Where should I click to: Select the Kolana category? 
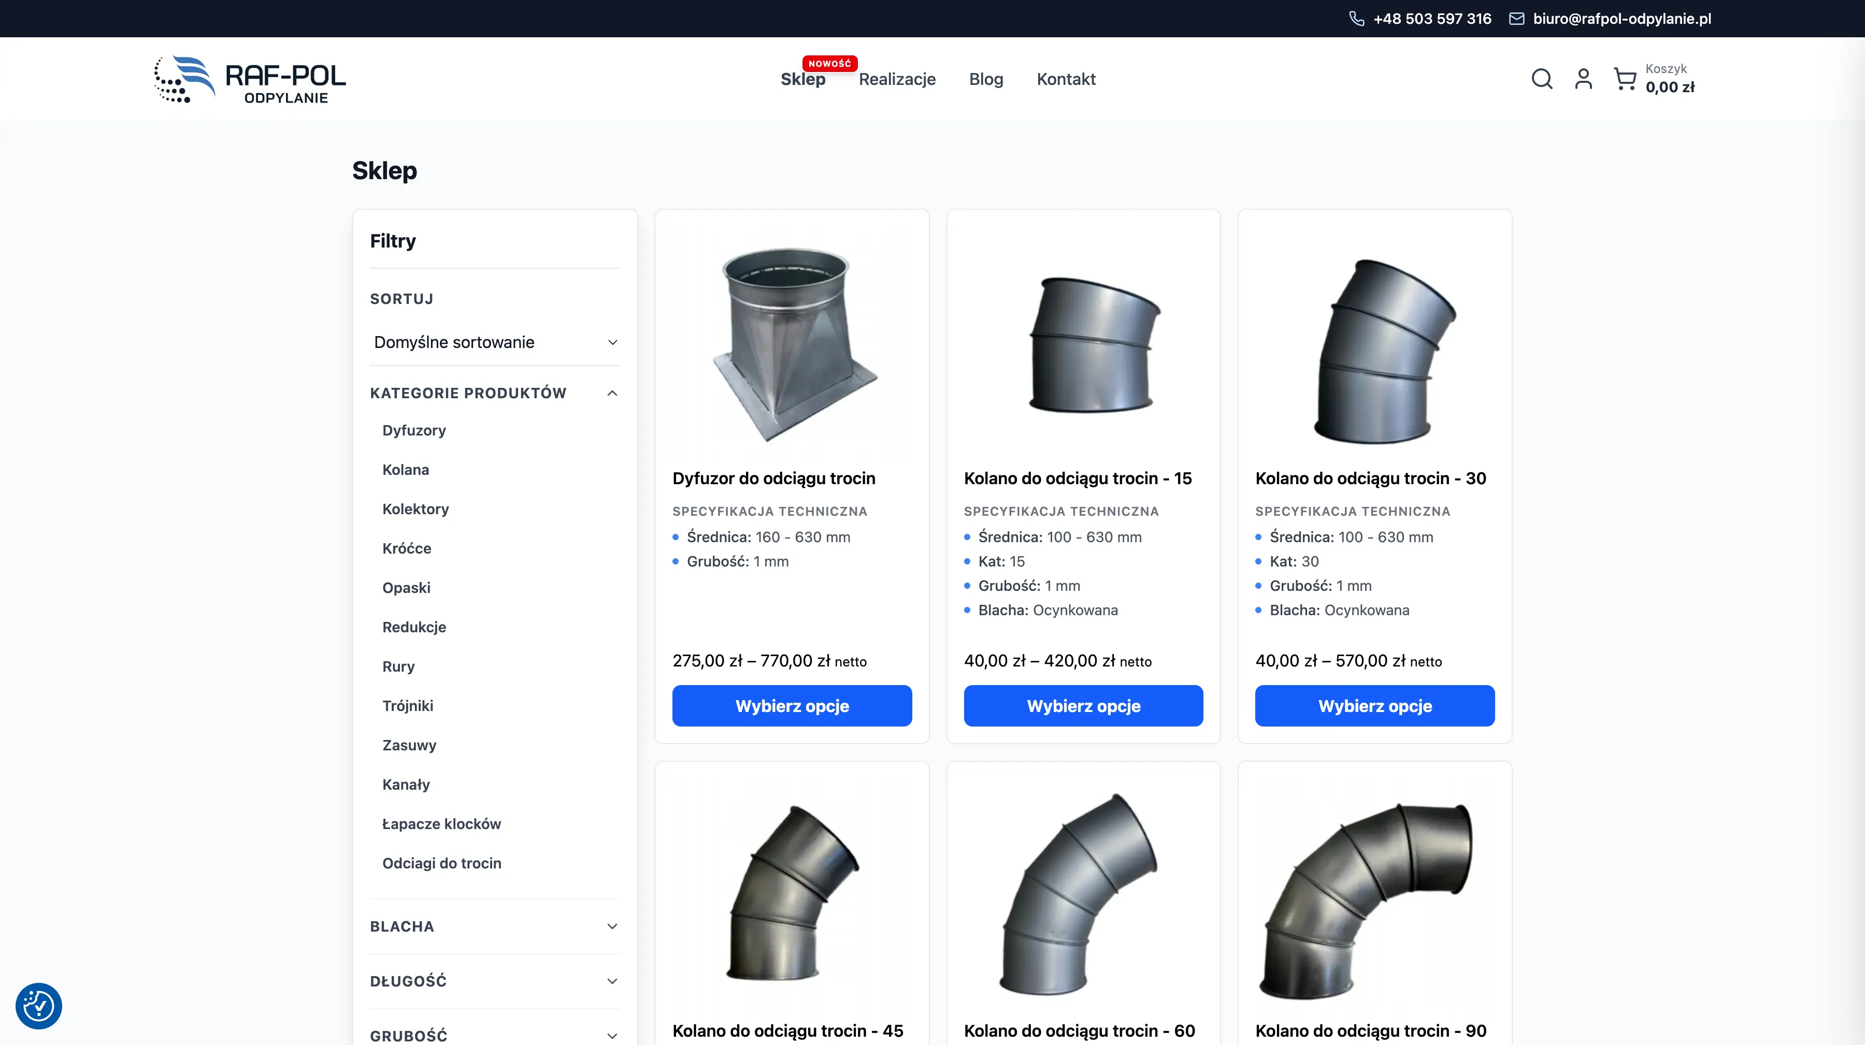coord(406,470)
